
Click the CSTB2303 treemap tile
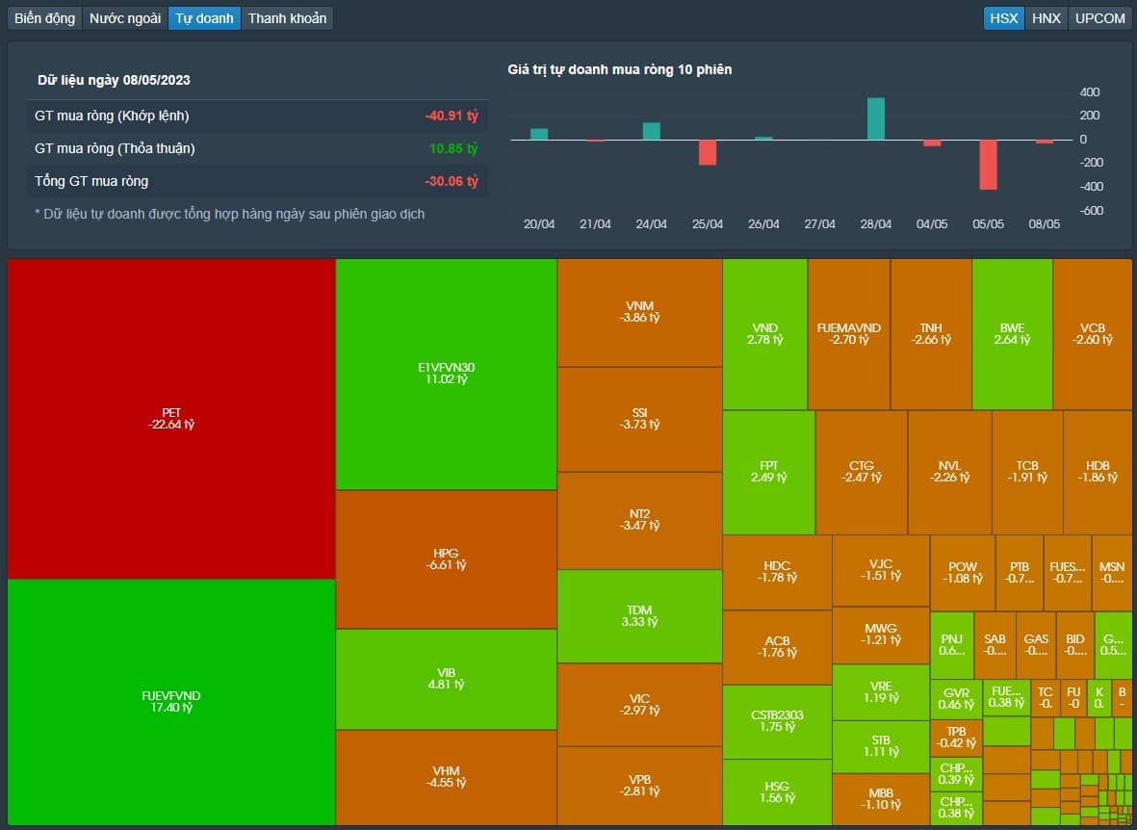click(777, 721)
